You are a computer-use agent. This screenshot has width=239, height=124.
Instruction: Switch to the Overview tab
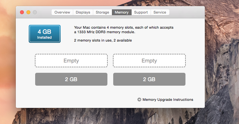pyautogui.click(x=62, y=12)
